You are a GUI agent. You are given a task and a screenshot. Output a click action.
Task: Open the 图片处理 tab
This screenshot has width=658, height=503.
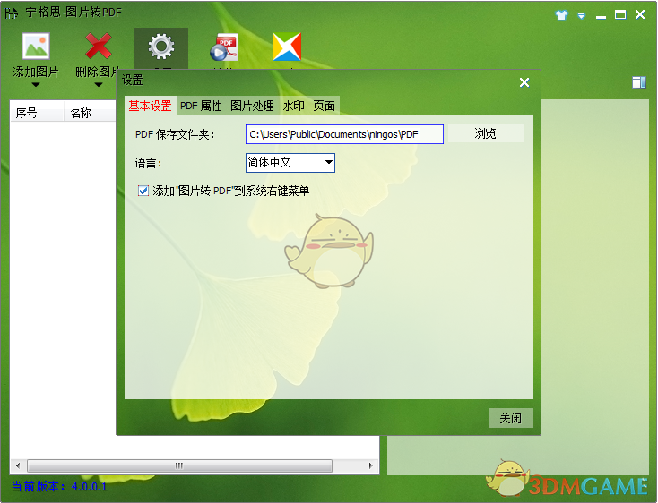point(252,106)
